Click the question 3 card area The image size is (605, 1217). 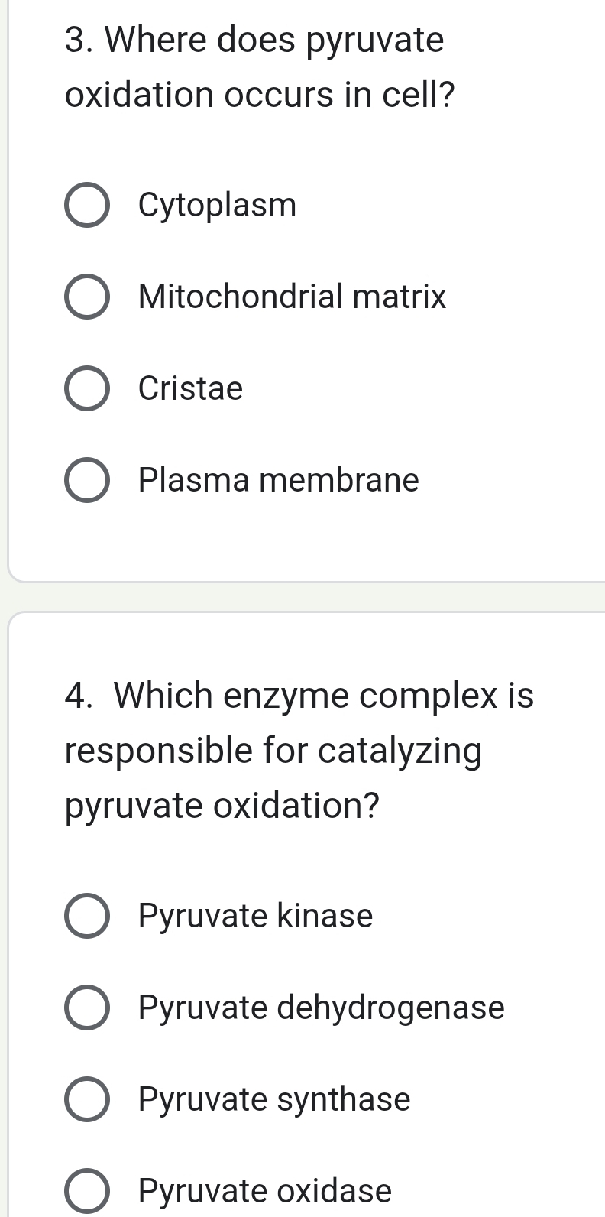click(x=306, y=543)
